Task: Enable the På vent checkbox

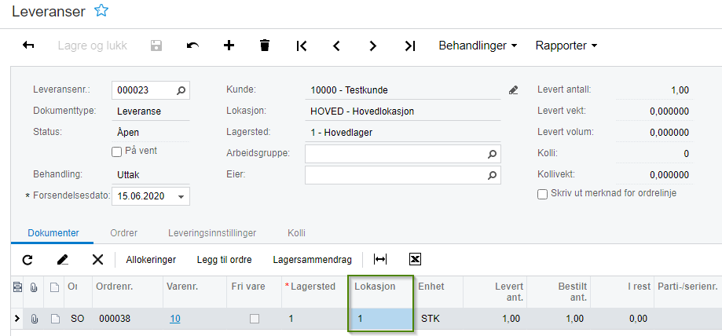Action: [117, 152]
